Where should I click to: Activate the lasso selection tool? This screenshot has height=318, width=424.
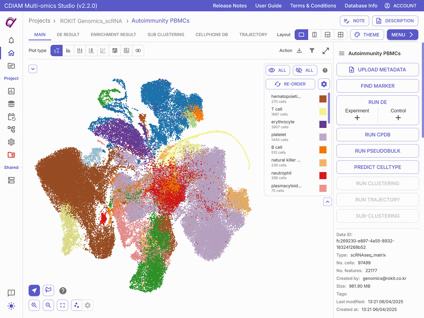click(x=48, y=290)
